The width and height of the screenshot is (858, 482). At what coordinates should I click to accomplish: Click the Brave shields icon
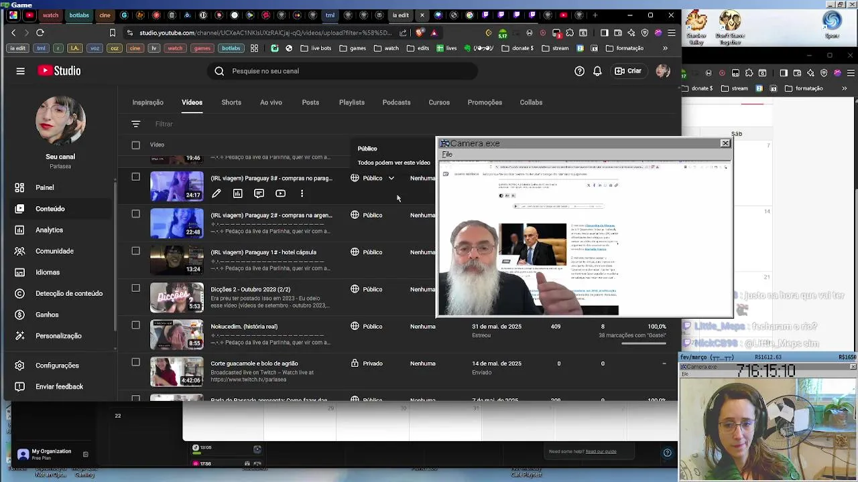tap(420, 32)
